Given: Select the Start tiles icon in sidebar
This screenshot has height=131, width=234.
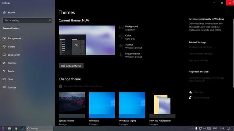Looking at the screenshot, I should tap(4, 79).
